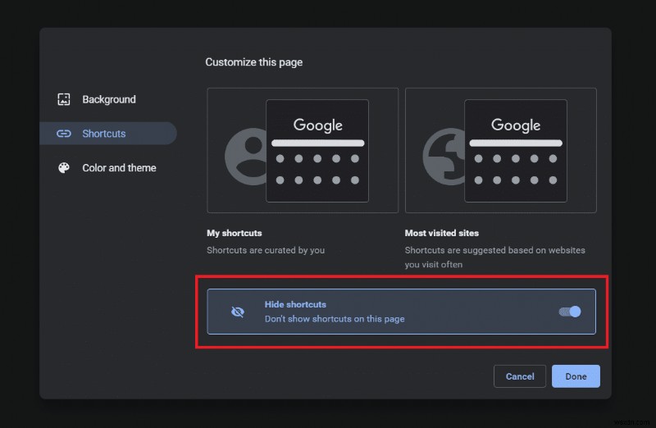
Task: Choose the Most visited sites text label
Action: coord(442,233)
